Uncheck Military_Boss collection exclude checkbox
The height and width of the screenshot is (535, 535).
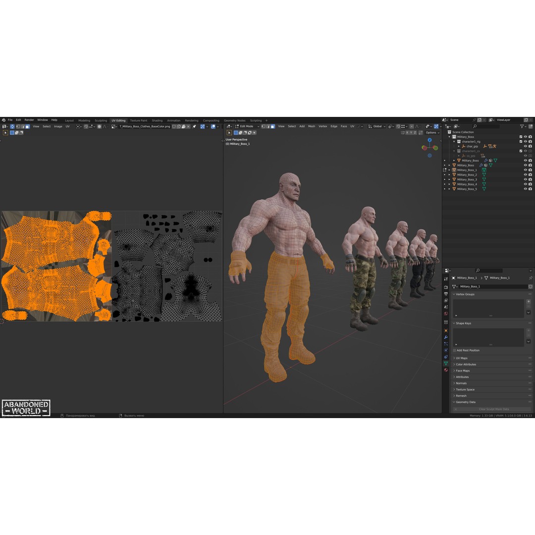[521, 137]
